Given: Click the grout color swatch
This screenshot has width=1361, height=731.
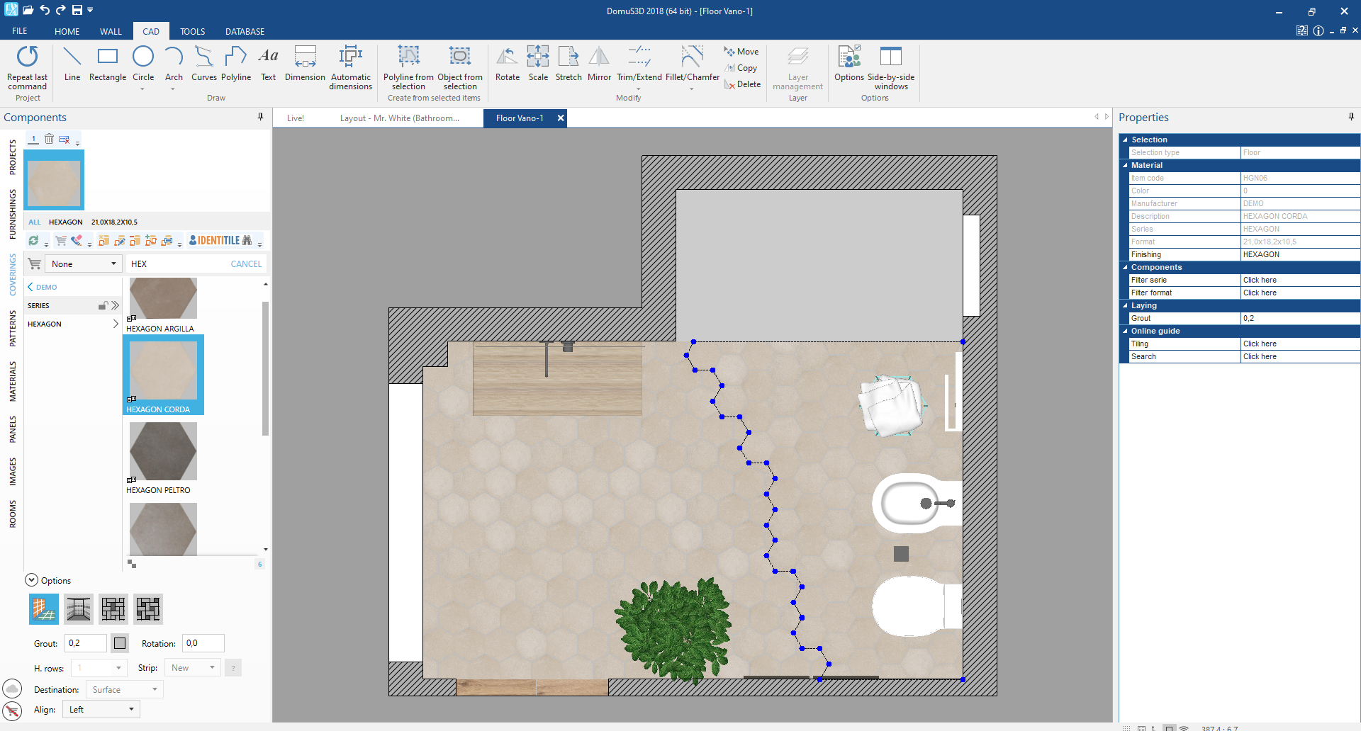Looking at the screenshot, I should [x=120, y=643].
